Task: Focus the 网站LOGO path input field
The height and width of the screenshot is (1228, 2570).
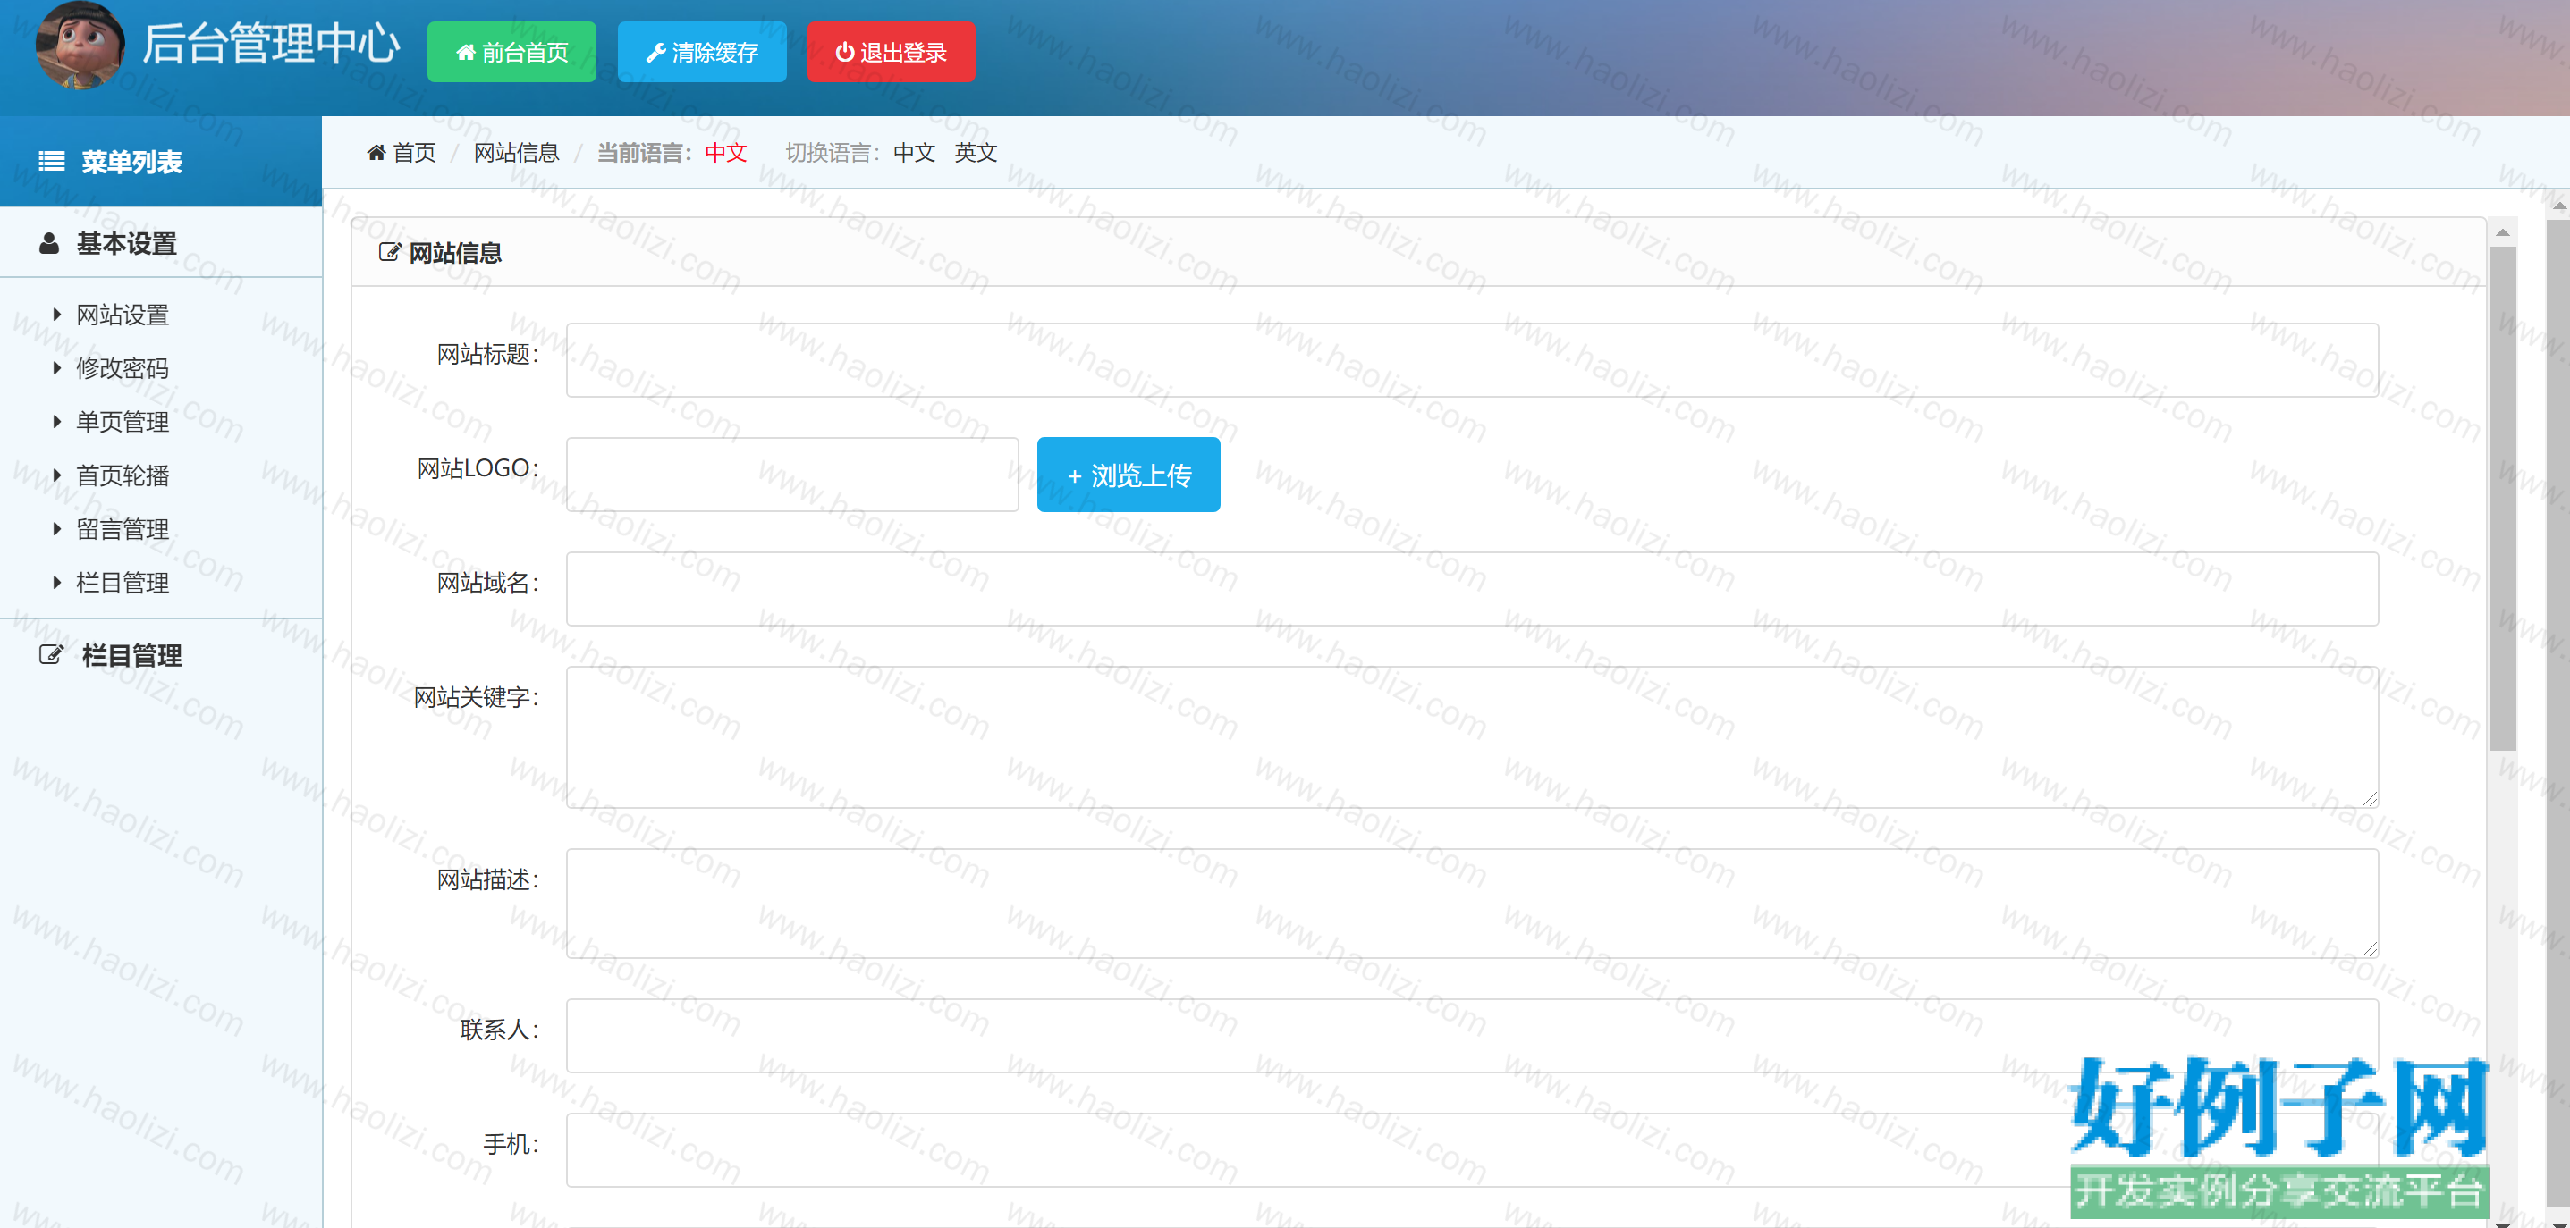Action: [x=793, y=475]
